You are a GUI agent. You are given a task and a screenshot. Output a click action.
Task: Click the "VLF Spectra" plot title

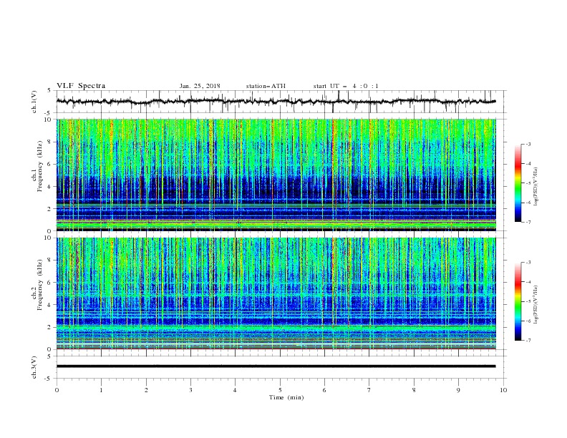tap(81, 86)
